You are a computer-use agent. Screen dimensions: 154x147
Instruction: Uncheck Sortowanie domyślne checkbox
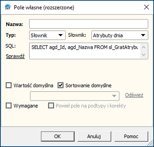coord(60,85)
